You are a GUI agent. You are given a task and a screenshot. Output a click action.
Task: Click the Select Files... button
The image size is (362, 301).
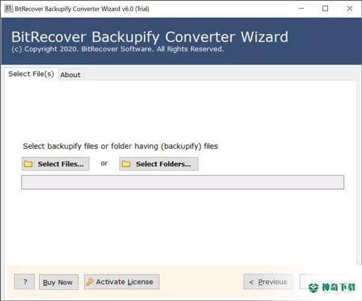click(56, 164)
